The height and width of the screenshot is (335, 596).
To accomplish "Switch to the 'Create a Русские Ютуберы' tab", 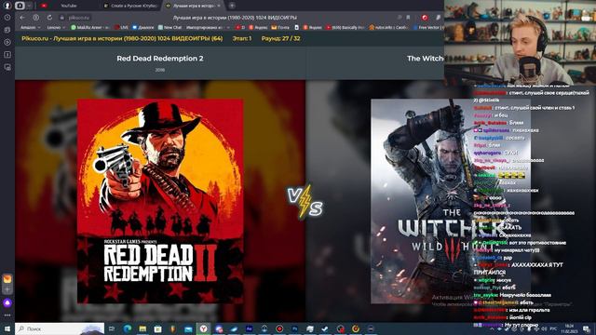I will pyautogui.click(x=131, y=6).
